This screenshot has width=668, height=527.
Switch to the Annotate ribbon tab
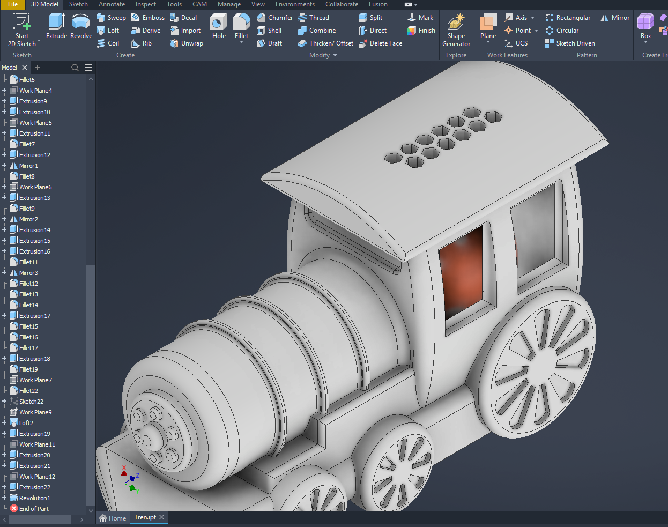[112, 4]
